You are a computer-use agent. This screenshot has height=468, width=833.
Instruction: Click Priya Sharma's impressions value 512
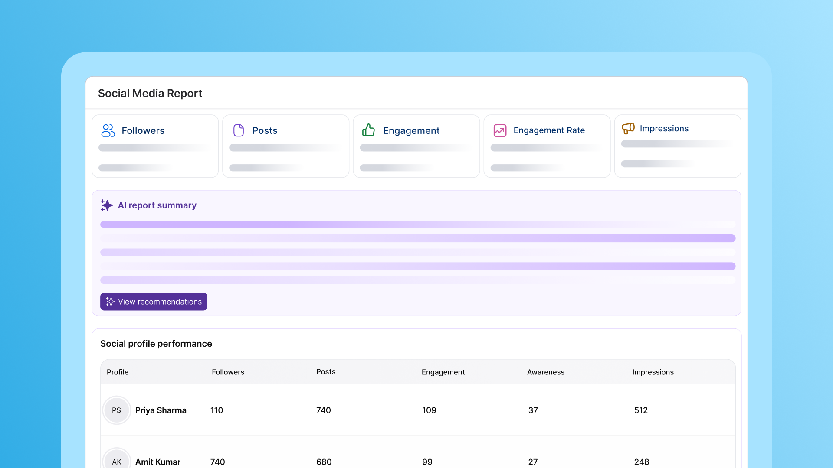coord(641,410)
